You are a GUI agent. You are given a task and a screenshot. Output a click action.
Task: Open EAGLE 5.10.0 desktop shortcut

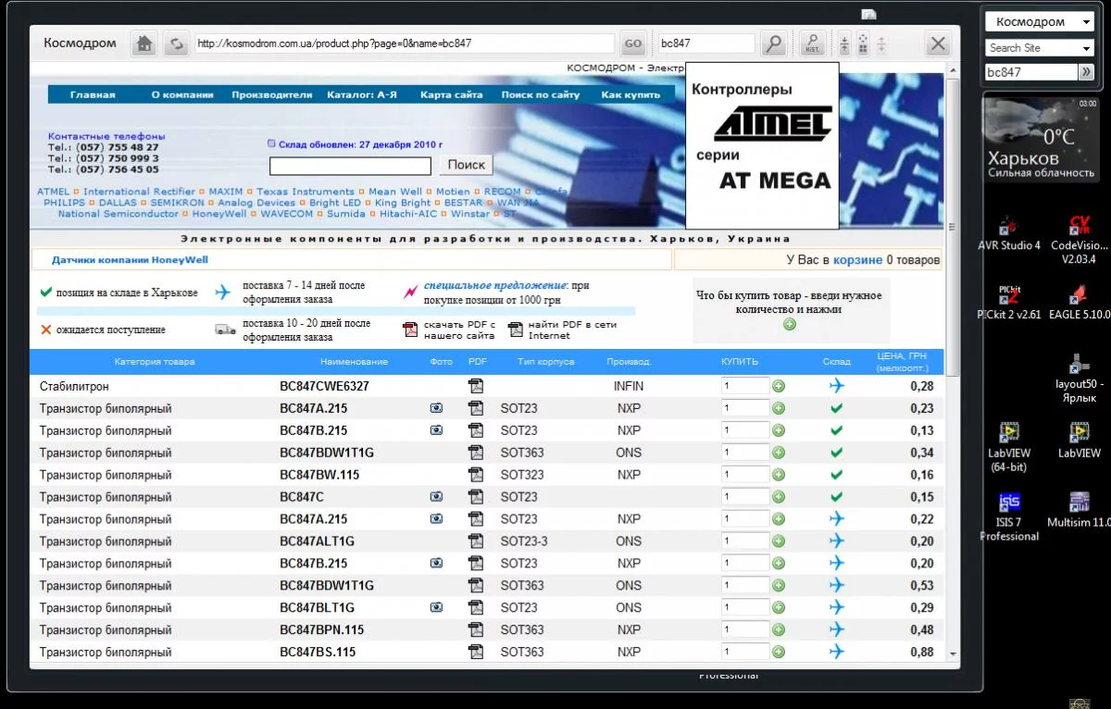tap(1079, 301)
